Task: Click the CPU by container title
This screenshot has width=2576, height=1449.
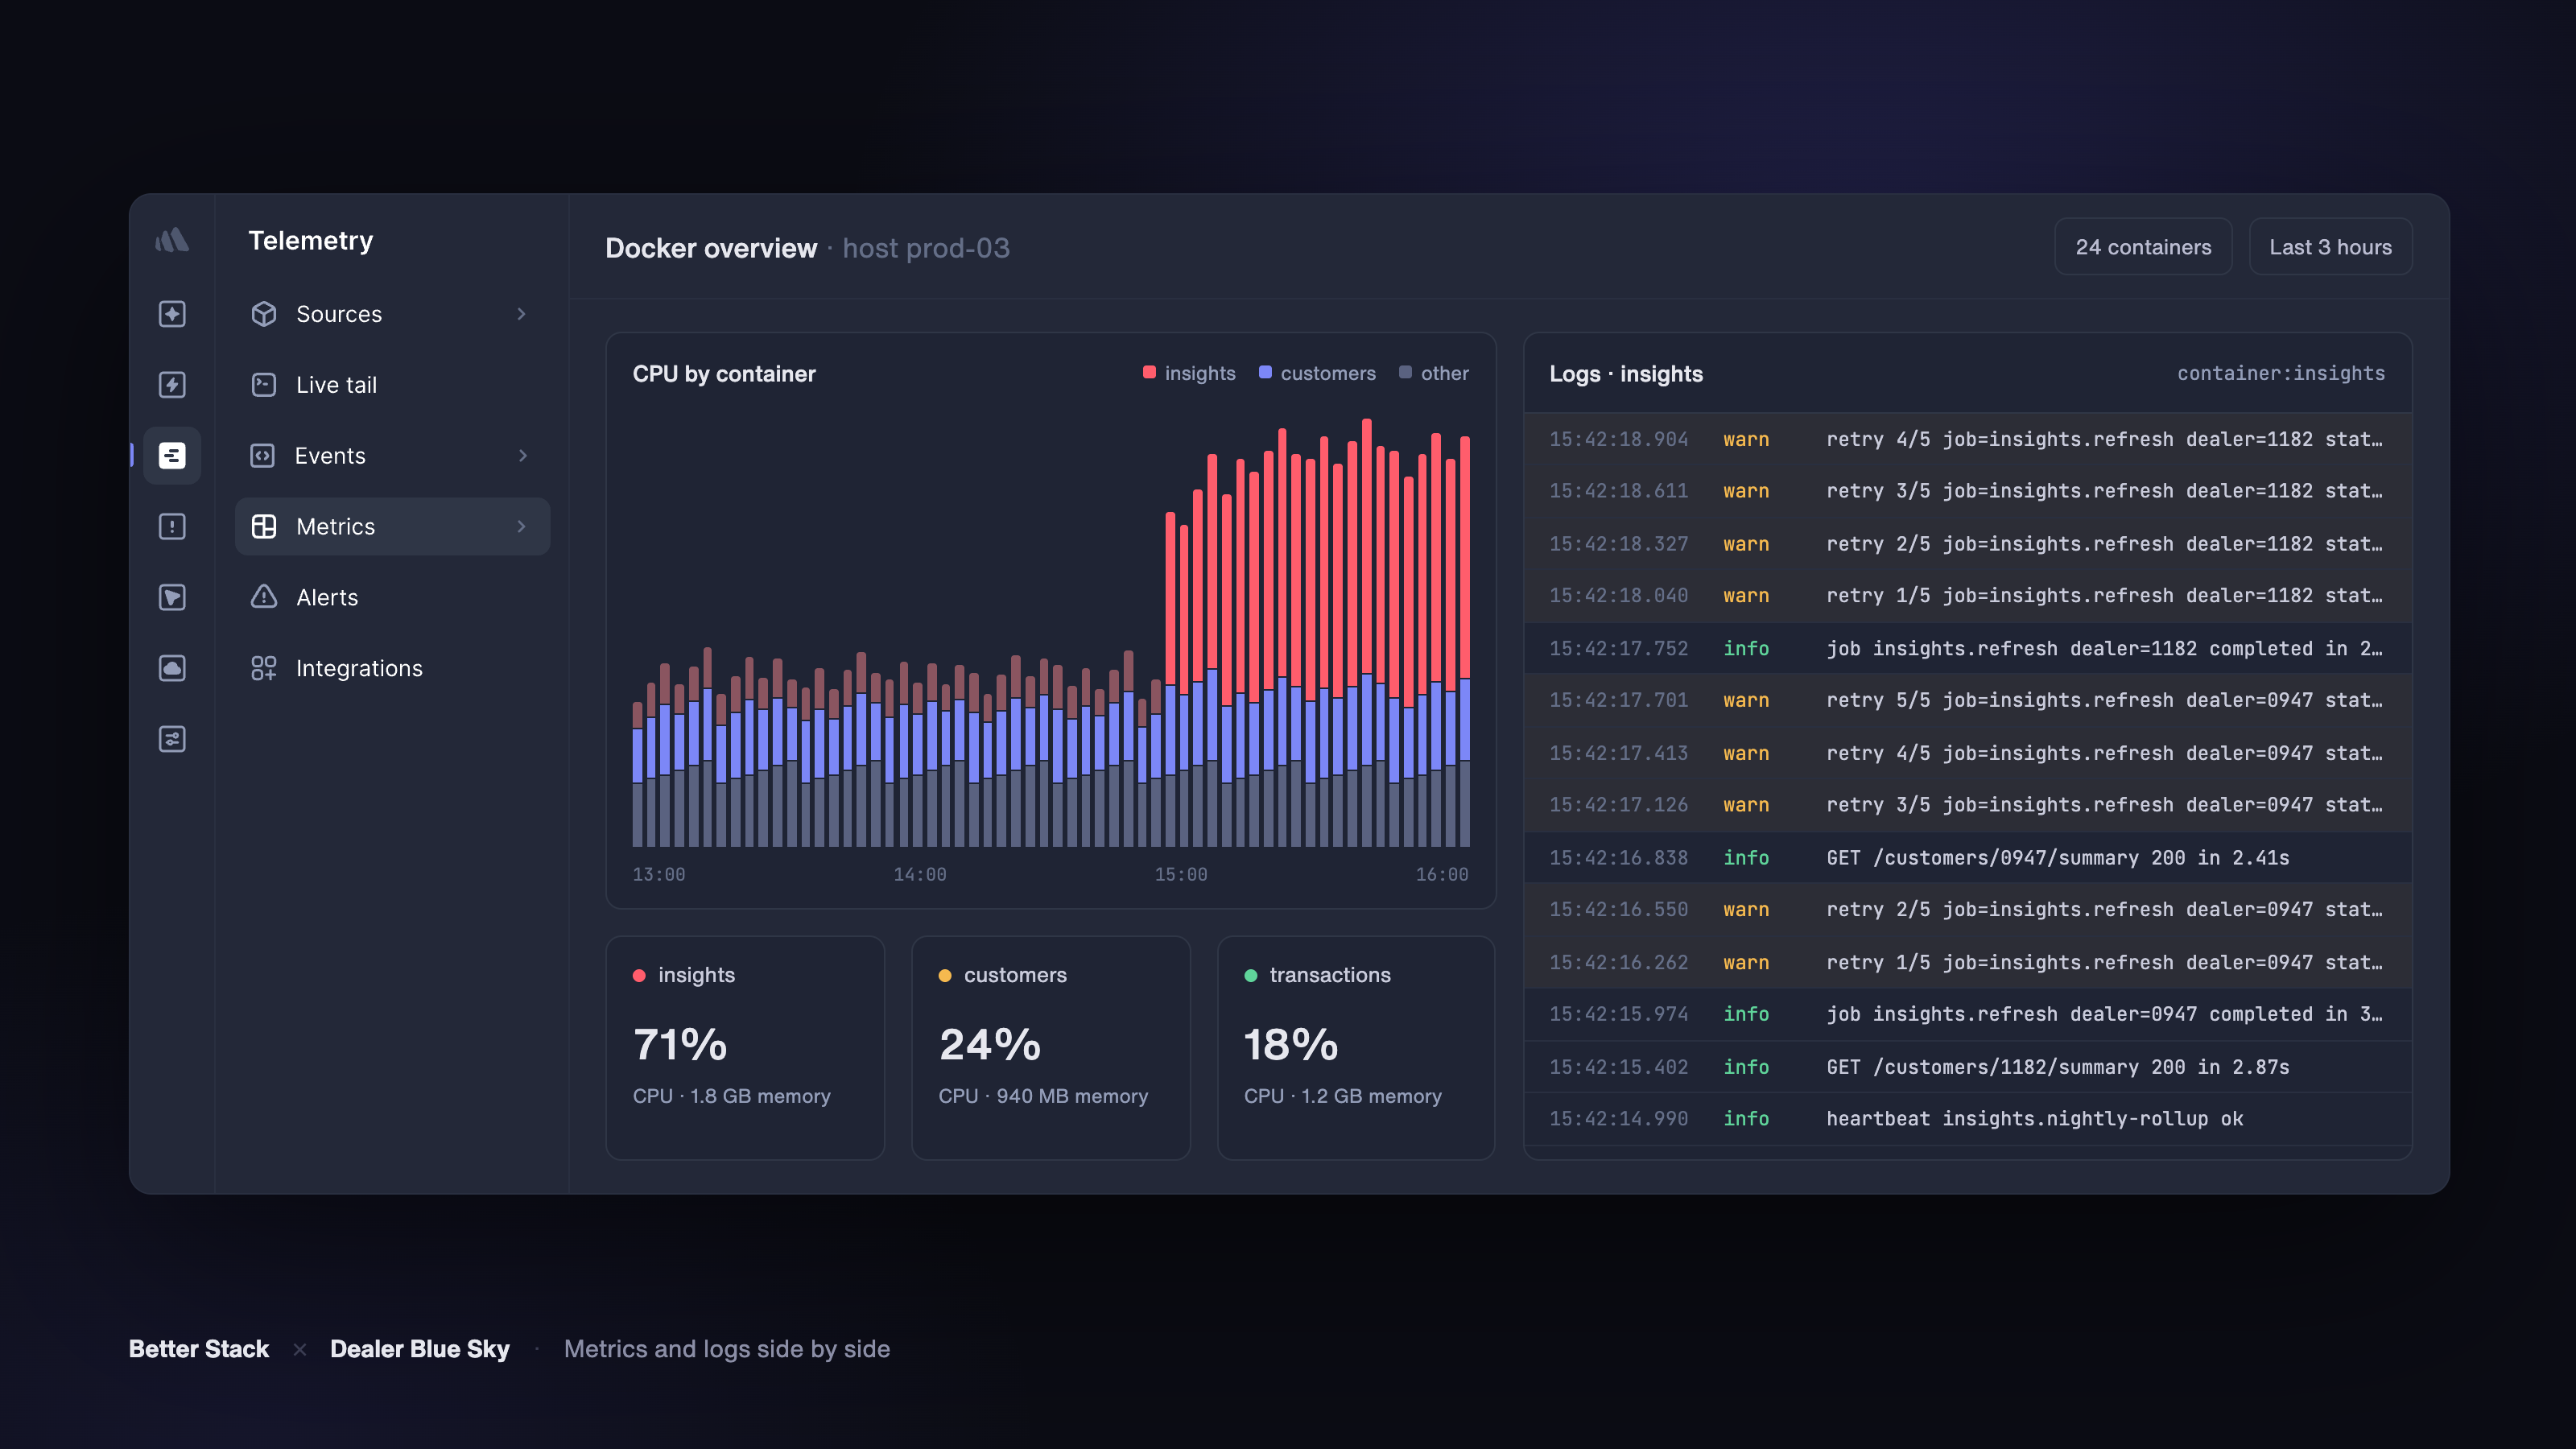Action: (x=724, y=373)
